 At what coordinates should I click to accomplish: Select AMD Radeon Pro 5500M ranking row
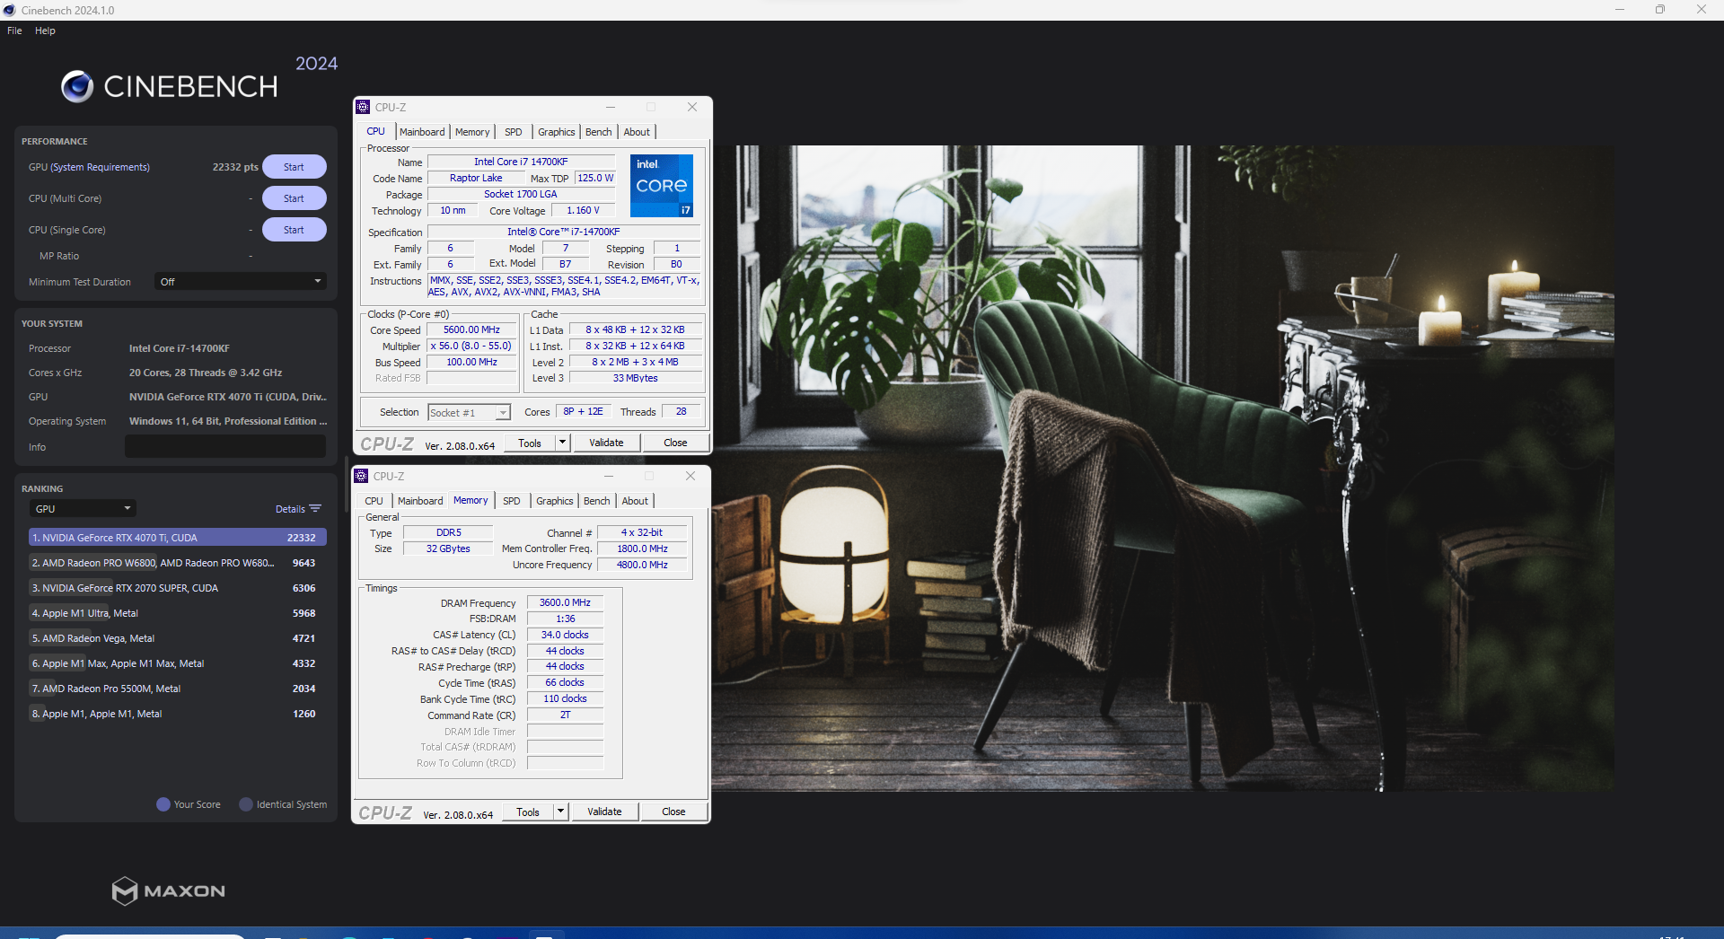[177, 689]
